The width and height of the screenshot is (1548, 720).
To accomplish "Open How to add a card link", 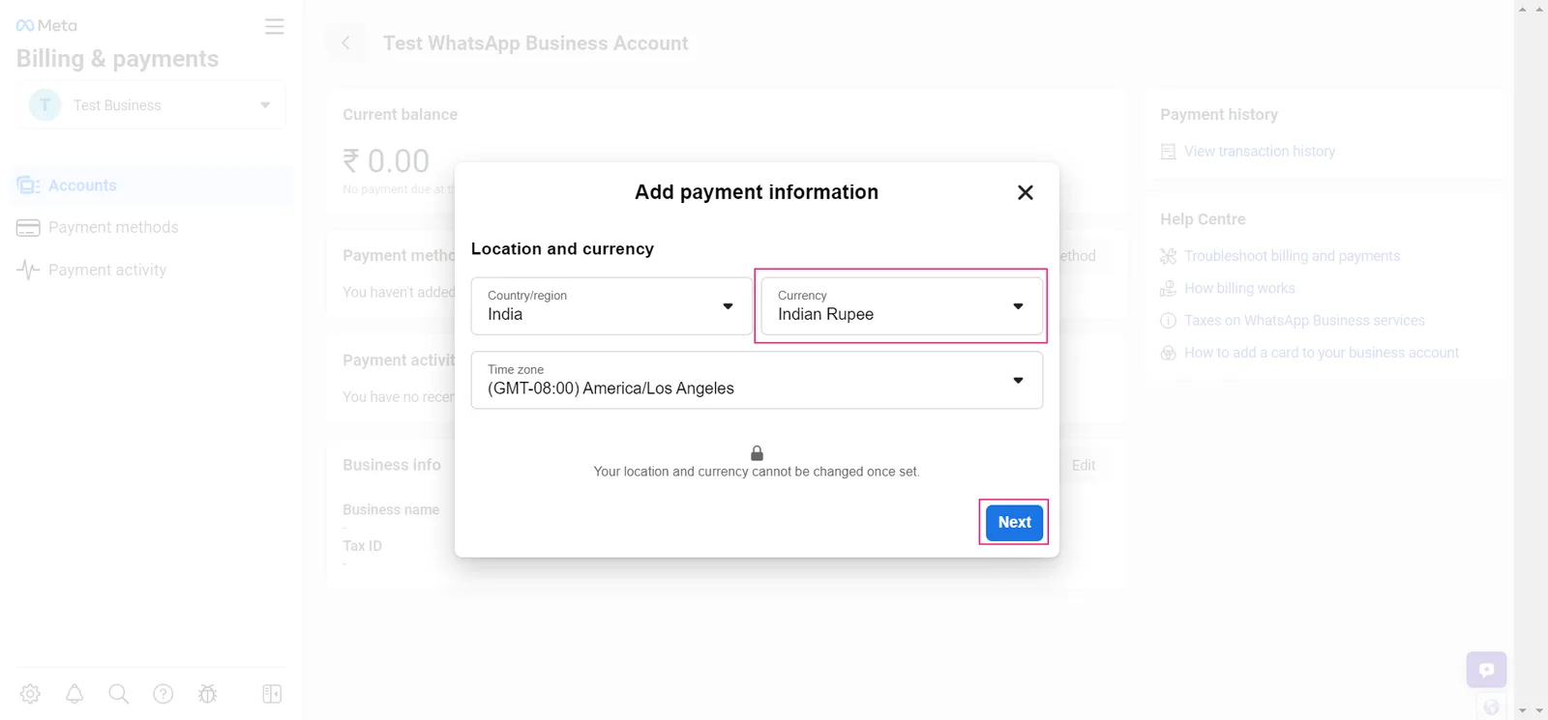I will (x=1322, y=353).
